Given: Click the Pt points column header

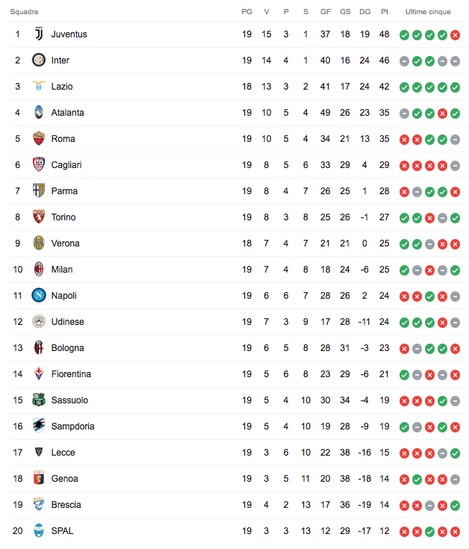Looking at the screenshot, I should click(385, 12).
